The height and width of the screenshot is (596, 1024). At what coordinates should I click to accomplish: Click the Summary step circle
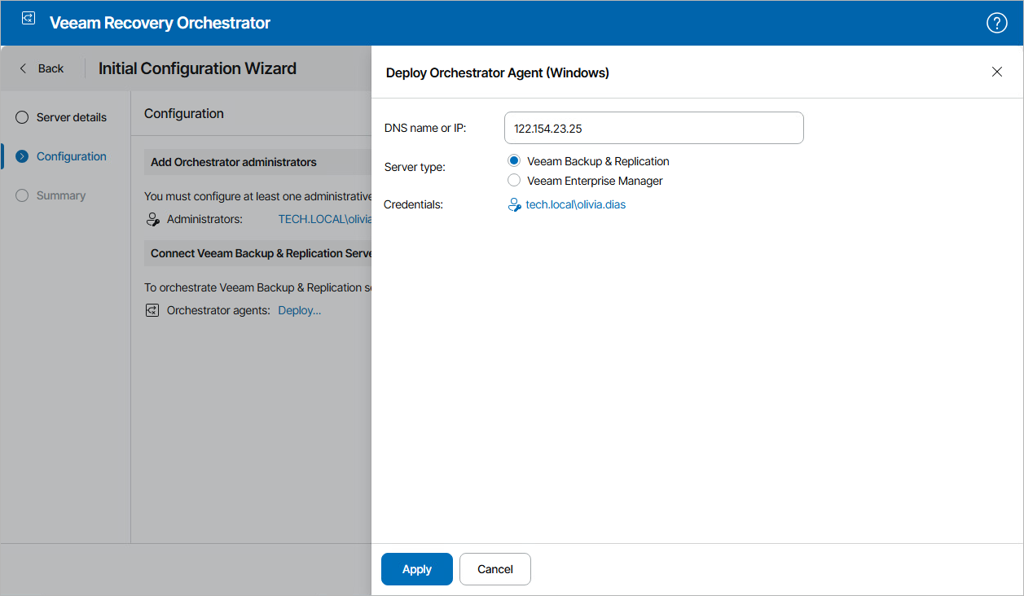pyautogui.click(x=21, y=195)
